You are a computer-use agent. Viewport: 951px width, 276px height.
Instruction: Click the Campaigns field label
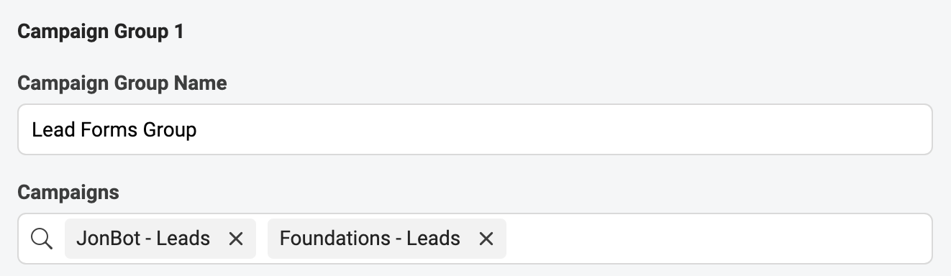pos(68,193)
